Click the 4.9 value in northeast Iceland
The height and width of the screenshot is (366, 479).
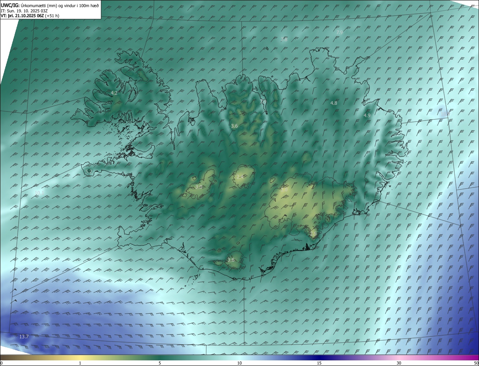tap(367, 116)
